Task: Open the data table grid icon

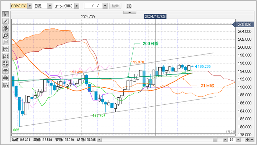Action: (5, 85)
